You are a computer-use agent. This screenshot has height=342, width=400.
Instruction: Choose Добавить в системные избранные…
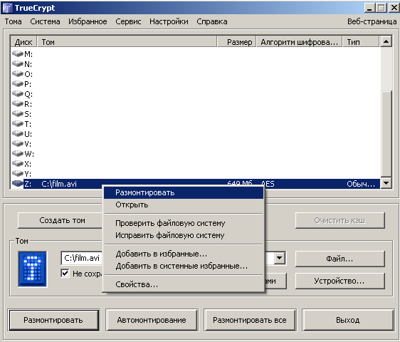[184, 266]
